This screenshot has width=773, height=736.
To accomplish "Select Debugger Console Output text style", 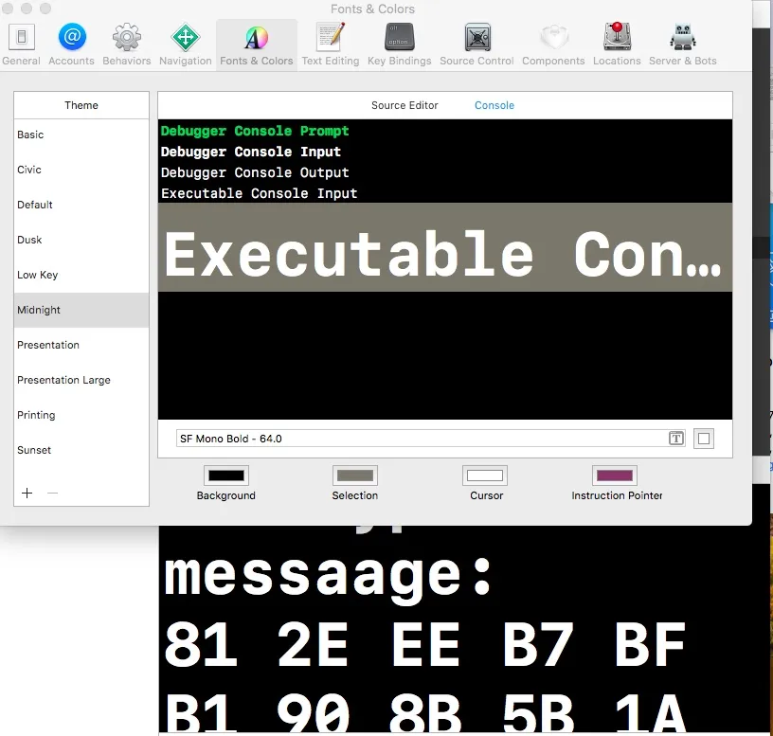I will tap(445, 172).
